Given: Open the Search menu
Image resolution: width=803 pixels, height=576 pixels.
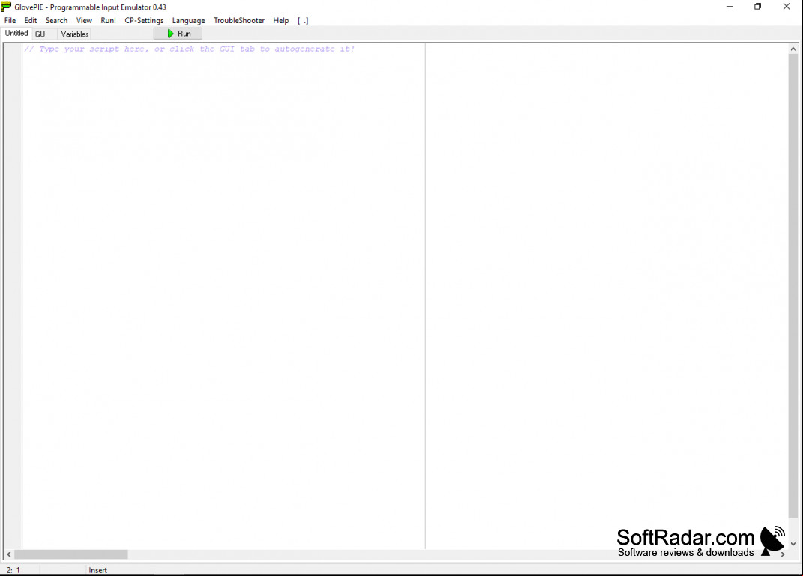Looking at the screenshot, I should pyautogui.click(x=56, y=20).
